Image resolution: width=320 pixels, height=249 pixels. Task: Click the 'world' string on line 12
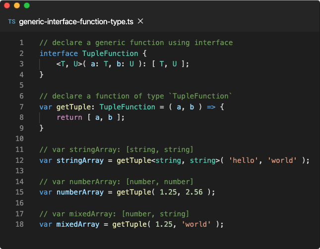click(282, 160)
